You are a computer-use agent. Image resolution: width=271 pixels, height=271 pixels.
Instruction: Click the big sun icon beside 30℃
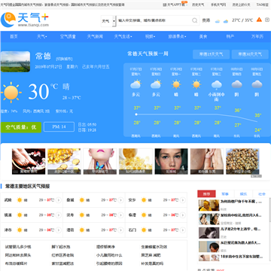tap(11, 93)
